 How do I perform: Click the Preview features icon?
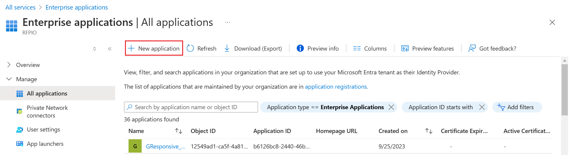[405, 48]
